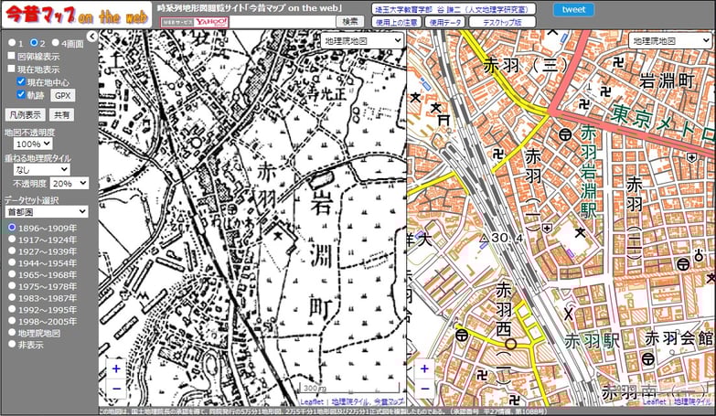Zoom in on the right modern map

(423, 368)
